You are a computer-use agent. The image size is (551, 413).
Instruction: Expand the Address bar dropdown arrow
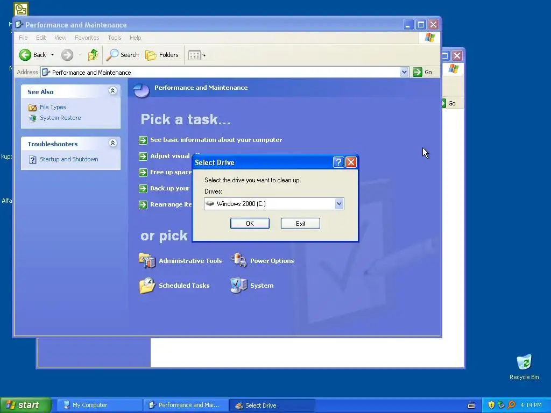[404, 73]
